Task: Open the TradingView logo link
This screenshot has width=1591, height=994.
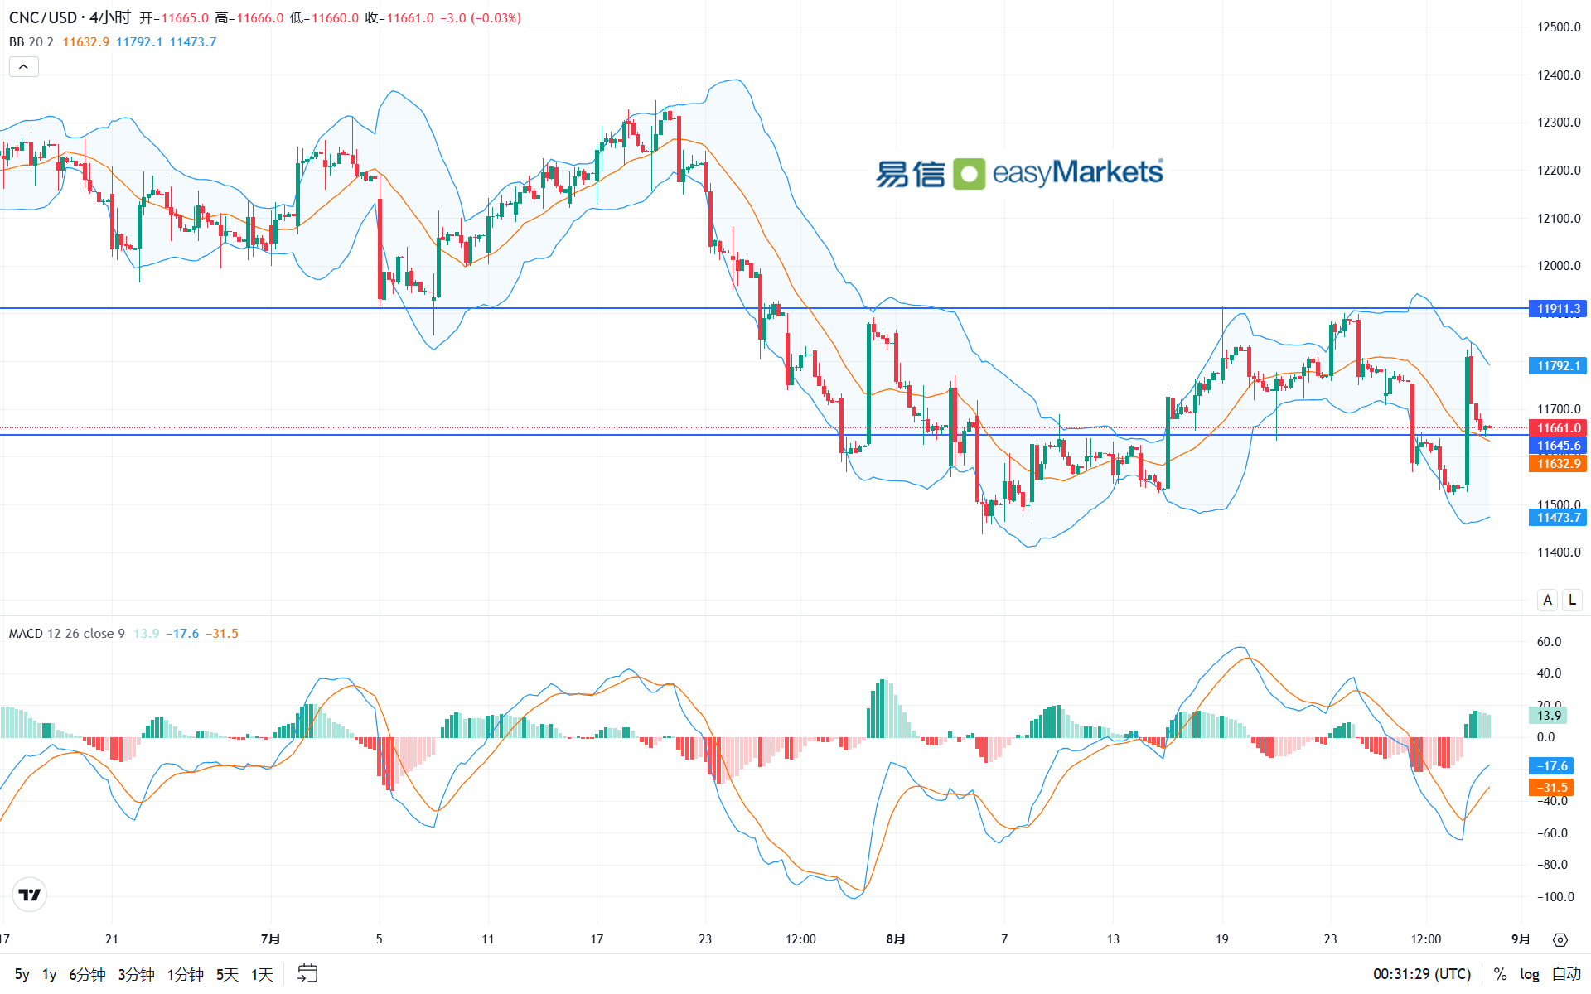Action: (x=30, y=895)
